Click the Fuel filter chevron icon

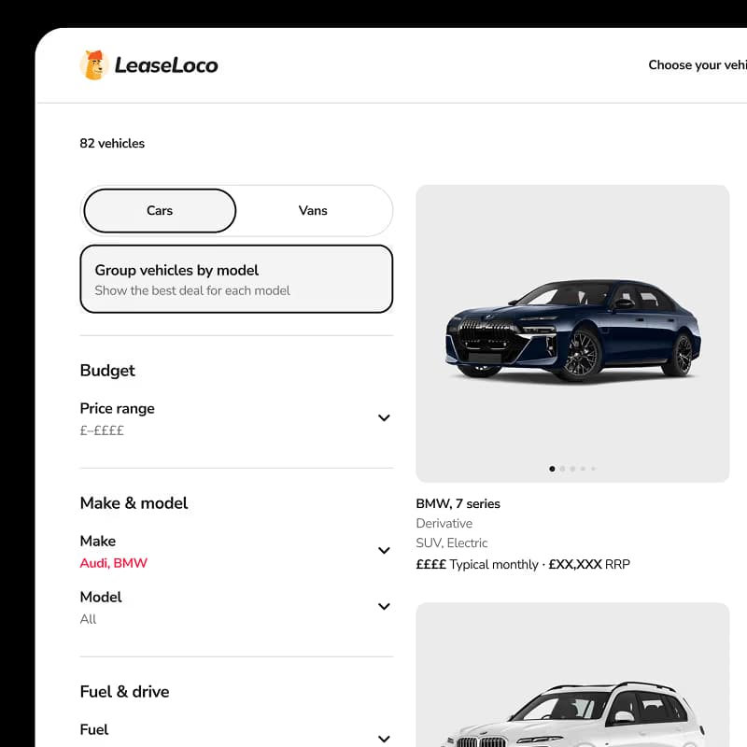(x=384, y=739)
